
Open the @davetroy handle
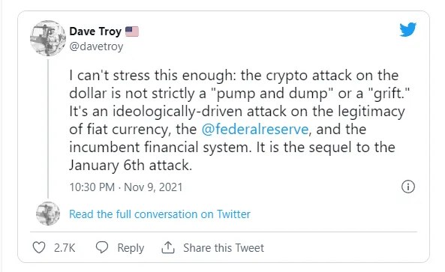96,46
